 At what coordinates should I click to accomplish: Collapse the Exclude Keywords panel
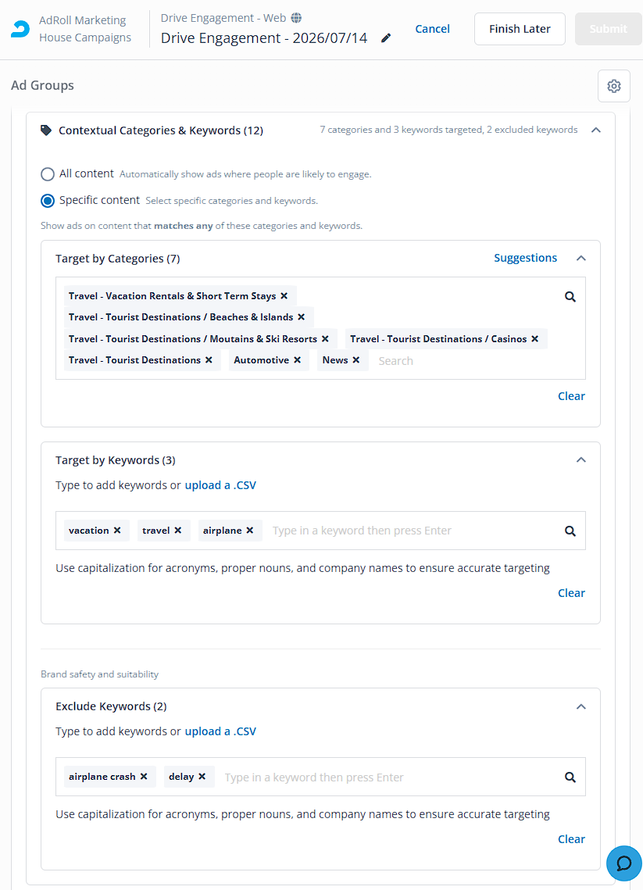coord(581,706)
